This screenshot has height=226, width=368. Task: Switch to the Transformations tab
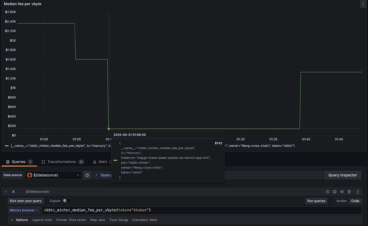(x=62, y=162)
